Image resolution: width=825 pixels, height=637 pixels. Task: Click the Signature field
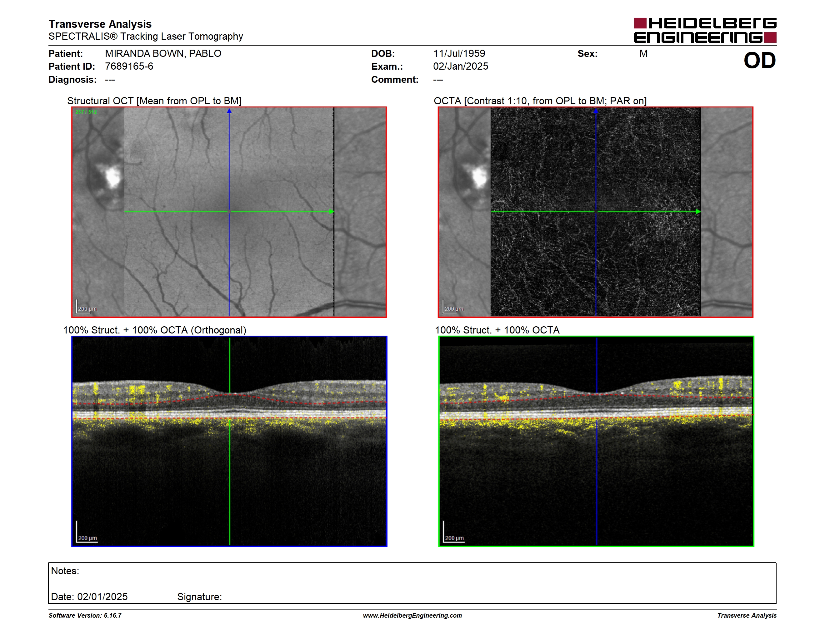pyautogui.click(x=199, y=597)
